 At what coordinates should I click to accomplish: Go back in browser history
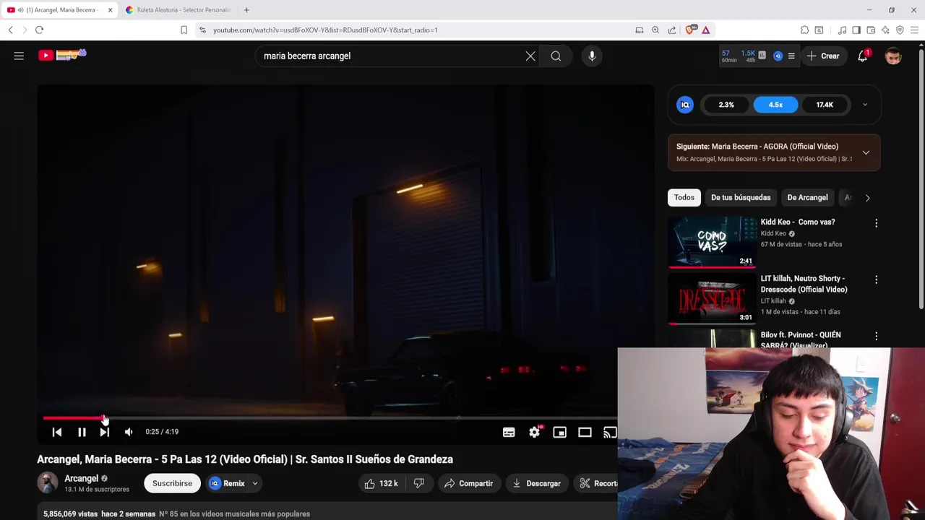[x=10, y=30]
